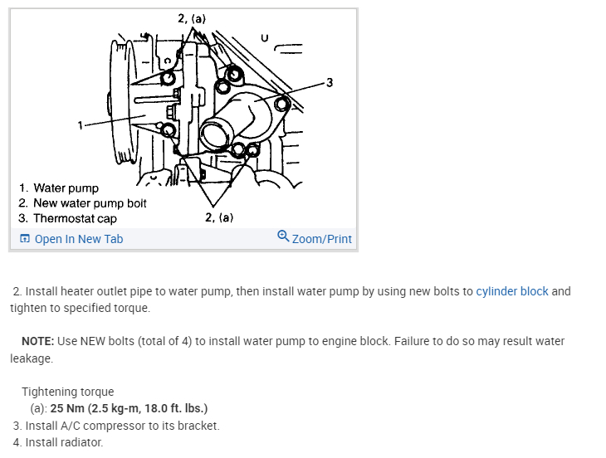
Task: Click the top "2, (a)" diagram label
Action: tap(192, 18)
